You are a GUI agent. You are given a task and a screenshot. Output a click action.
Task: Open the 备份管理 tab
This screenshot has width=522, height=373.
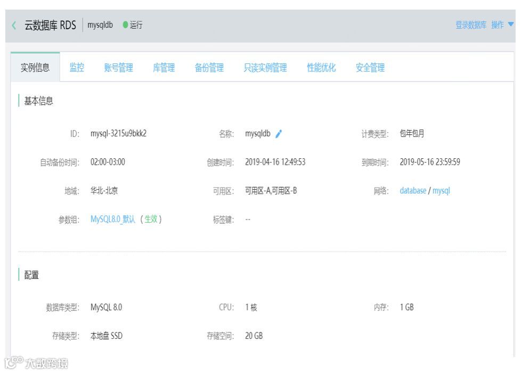click(209, 68)
